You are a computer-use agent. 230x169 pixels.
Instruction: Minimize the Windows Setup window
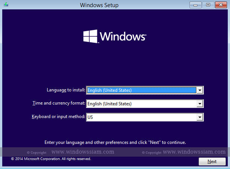coord(196,5)
